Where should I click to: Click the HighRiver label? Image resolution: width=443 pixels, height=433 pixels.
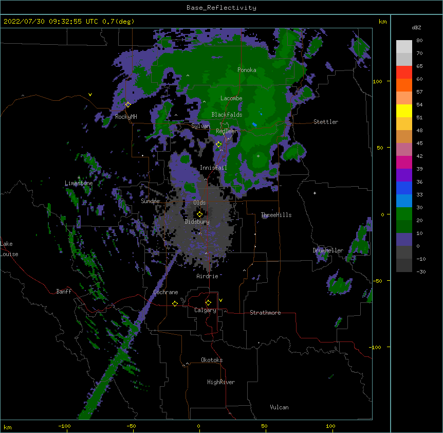click(221, 382)
